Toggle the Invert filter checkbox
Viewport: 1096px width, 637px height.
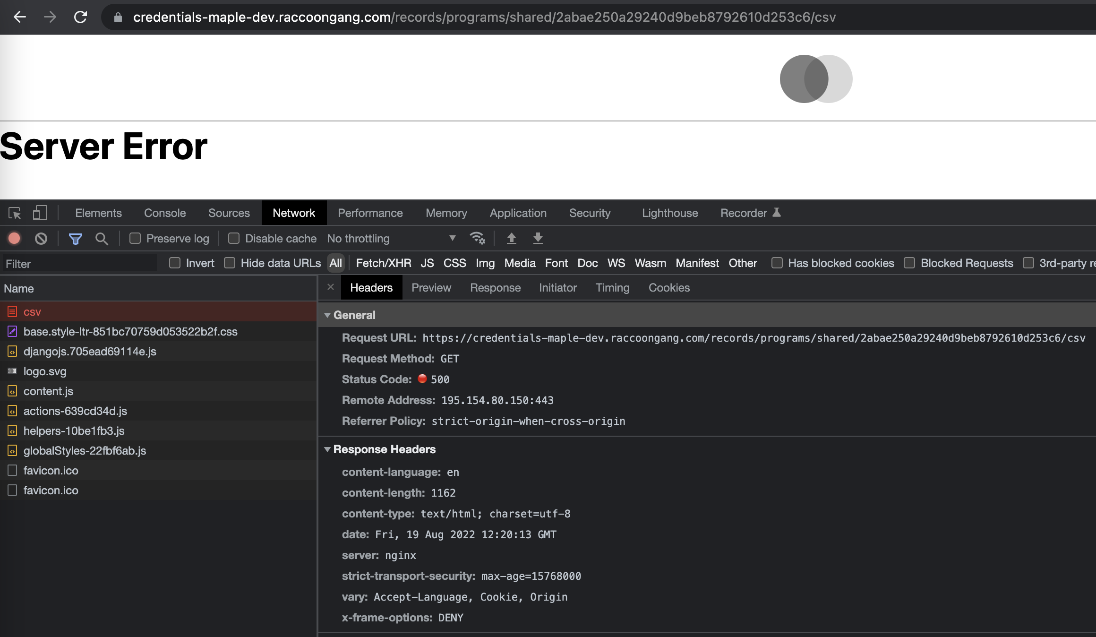coord(176,263)
